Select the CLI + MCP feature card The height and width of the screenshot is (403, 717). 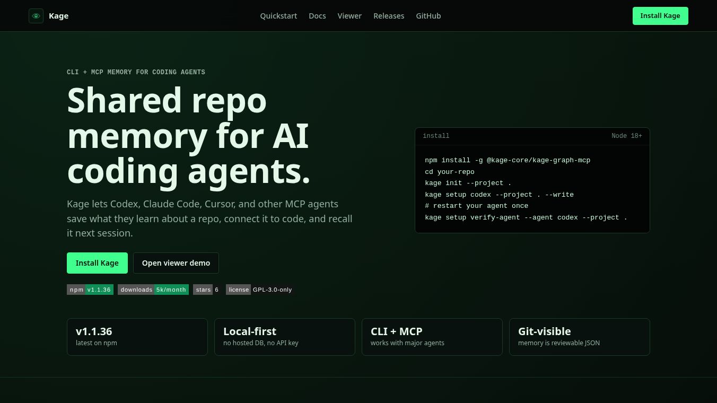coord(432,337)
